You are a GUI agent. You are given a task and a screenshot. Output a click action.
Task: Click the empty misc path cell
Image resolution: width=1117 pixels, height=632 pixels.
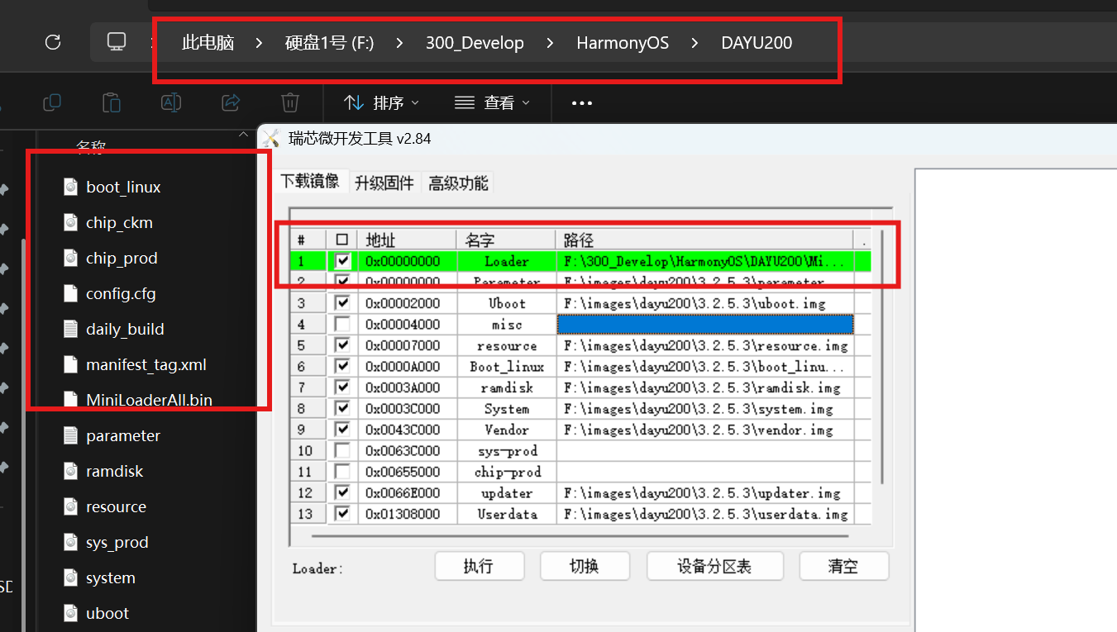(x=705, y=324)
